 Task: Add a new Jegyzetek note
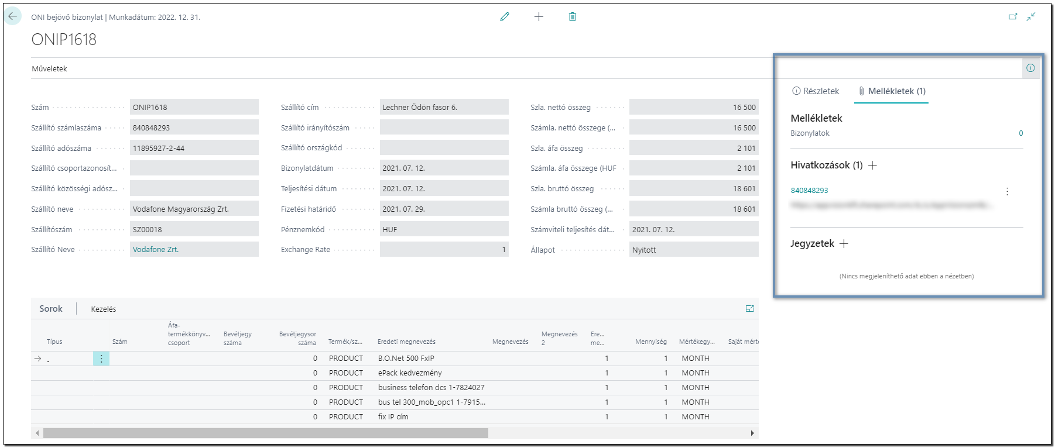coord(844,244)
